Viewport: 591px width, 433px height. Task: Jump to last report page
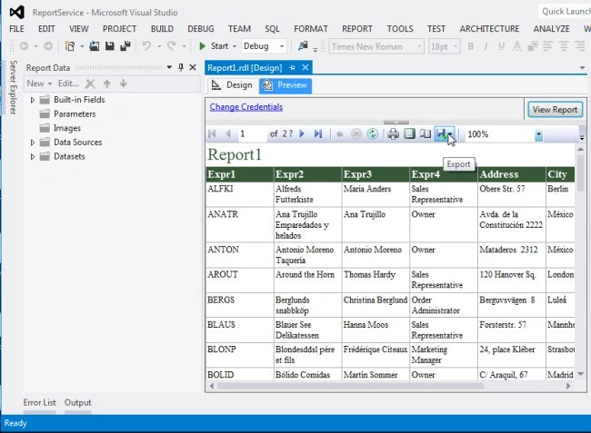[x=318, y=133]
